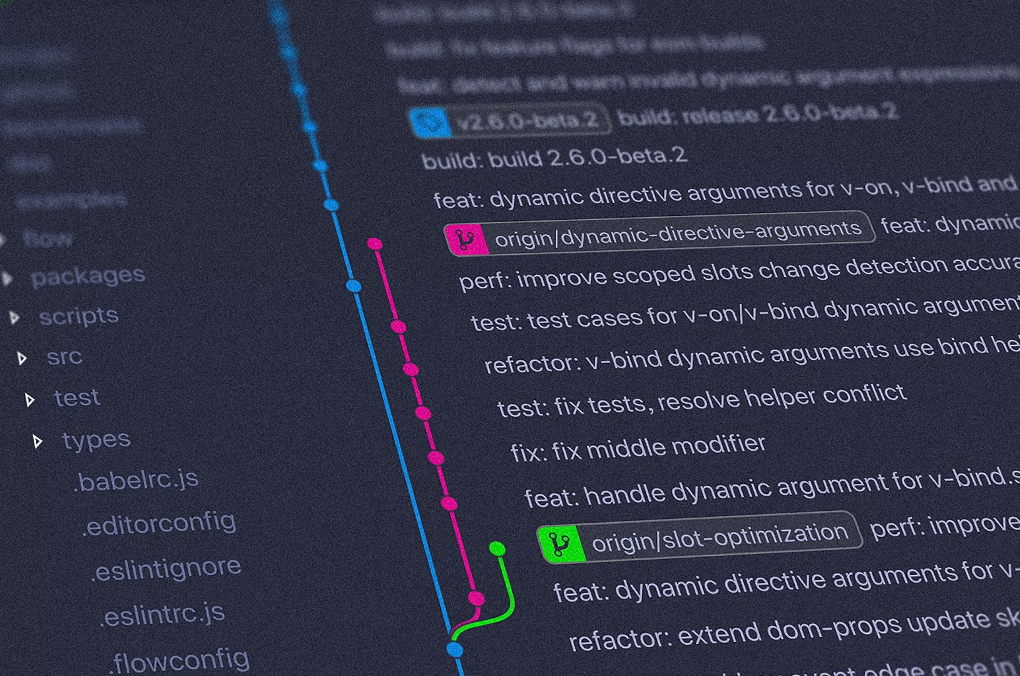Screen dimensions: 1020x676
Task: Click pink graph node at top of magenta branch
Action: pos(375,244)
